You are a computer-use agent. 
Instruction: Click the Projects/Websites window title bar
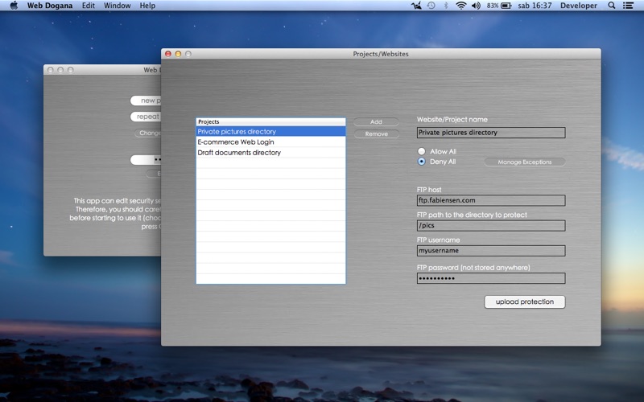pos(381,54)
